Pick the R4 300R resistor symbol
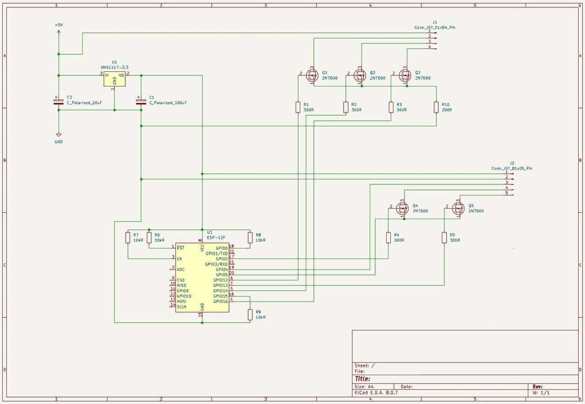The height and width of the screenshot is (404, 585). pos(388,237)
